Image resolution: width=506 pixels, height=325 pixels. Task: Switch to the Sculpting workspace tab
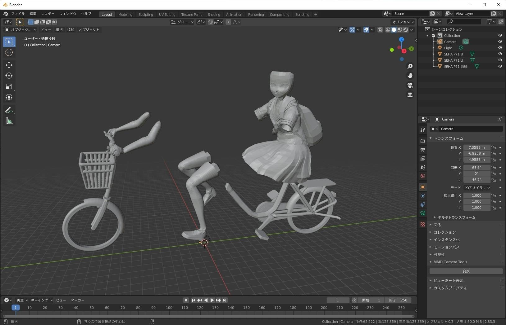[x=146, y=15]
